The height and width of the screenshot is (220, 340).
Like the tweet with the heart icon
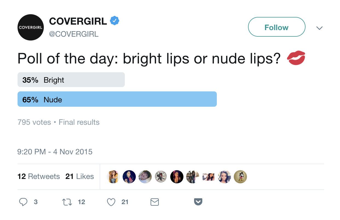[x=111, y=202]
